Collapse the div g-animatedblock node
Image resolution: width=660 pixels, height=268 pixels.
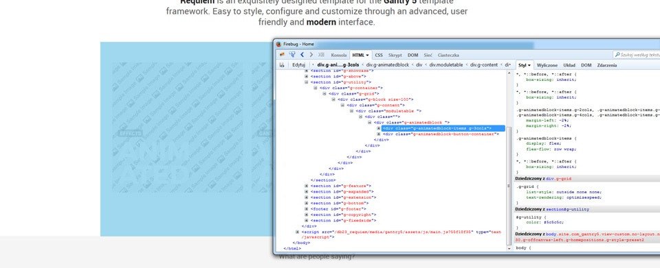pyautogui.click(x=370, y=123)
